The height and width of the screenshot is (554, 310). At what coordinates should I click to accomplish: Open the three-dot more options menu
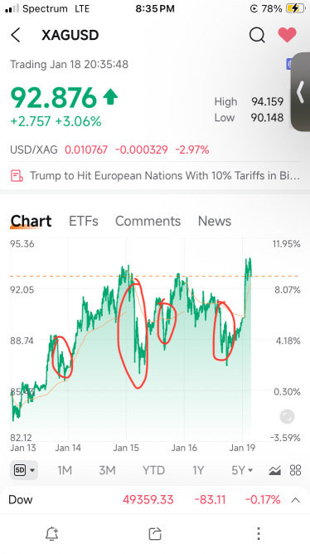point(259,533)
